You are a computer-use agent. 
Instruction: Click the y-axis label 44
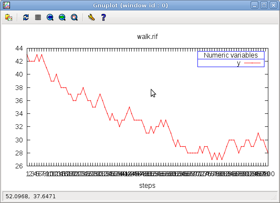coord(19,48)
